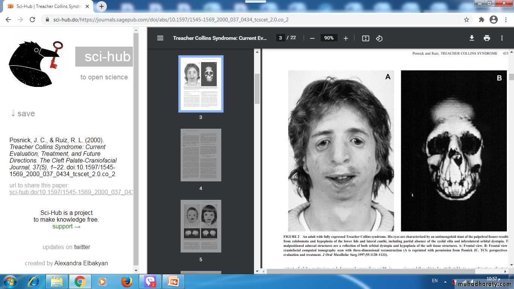This screenshot has width=514, height=289.
Task: Click the page number input field
Action: tap(280, 38)
